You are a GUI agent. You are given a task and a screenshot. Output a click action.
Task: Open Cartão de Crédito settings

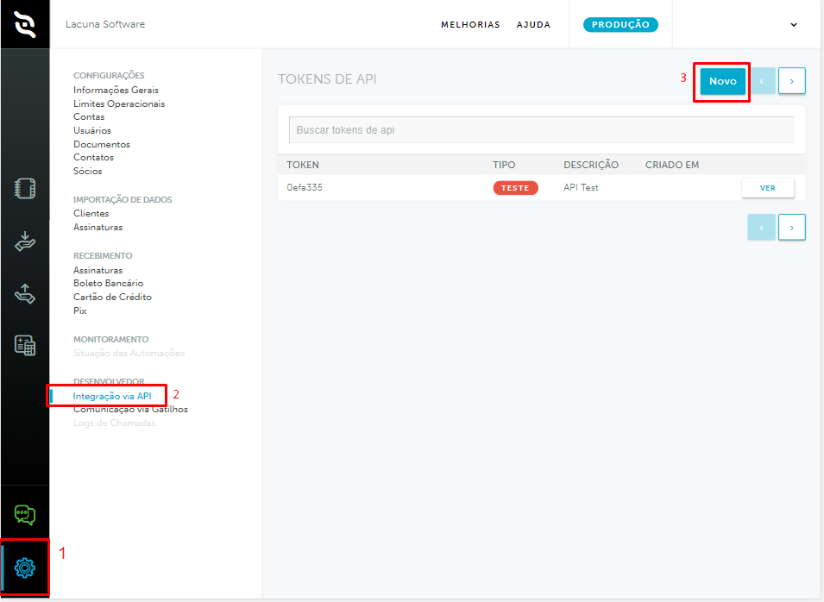click(112, 297)
